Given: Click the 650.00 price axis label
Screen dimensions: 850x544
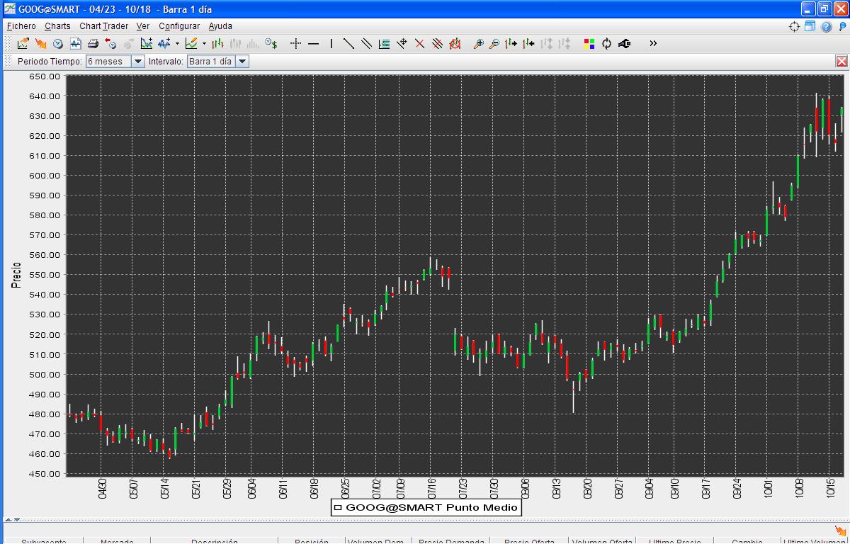Looking at the screenshot, I should click(x=45, y=76).
